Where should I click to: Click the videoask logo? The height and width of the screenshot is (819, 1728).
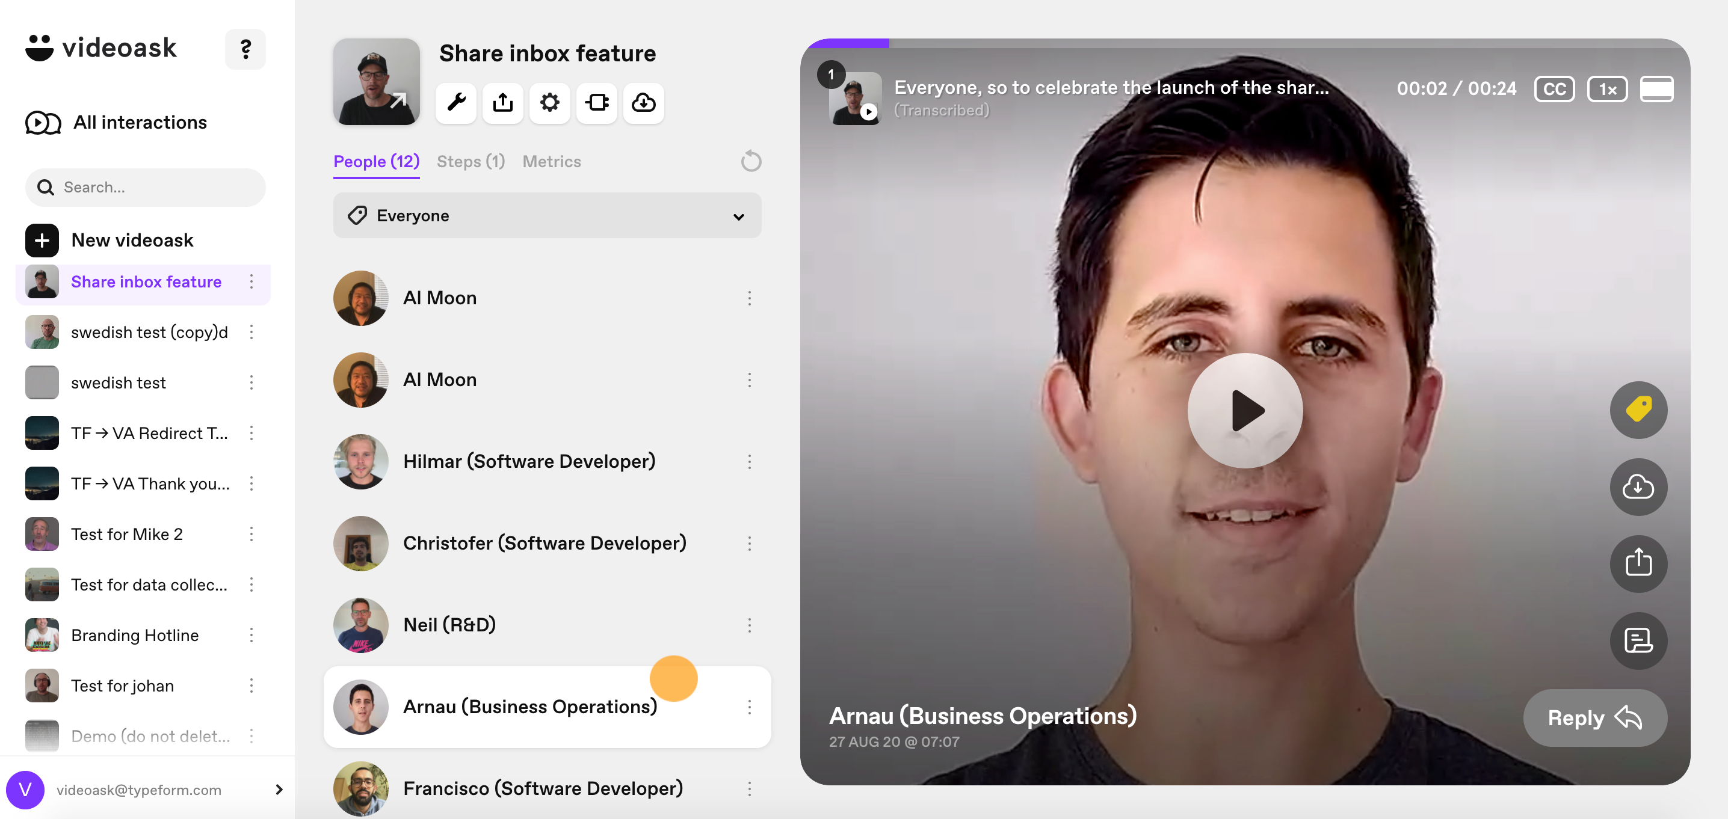coord(101,48)
